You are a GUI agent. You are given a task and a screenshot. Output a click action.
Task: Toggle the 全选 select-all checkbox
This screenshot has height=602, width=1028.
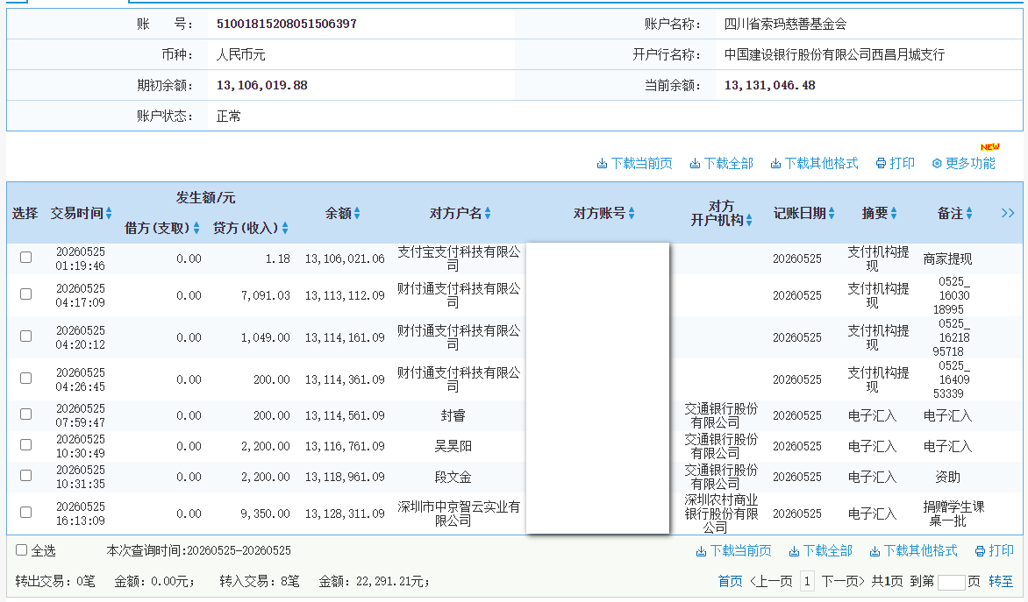point(22,550)
